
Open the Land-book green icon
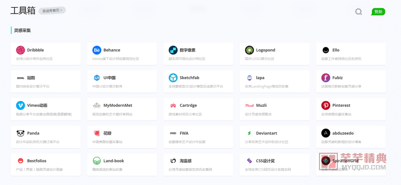tap(97, 161)
